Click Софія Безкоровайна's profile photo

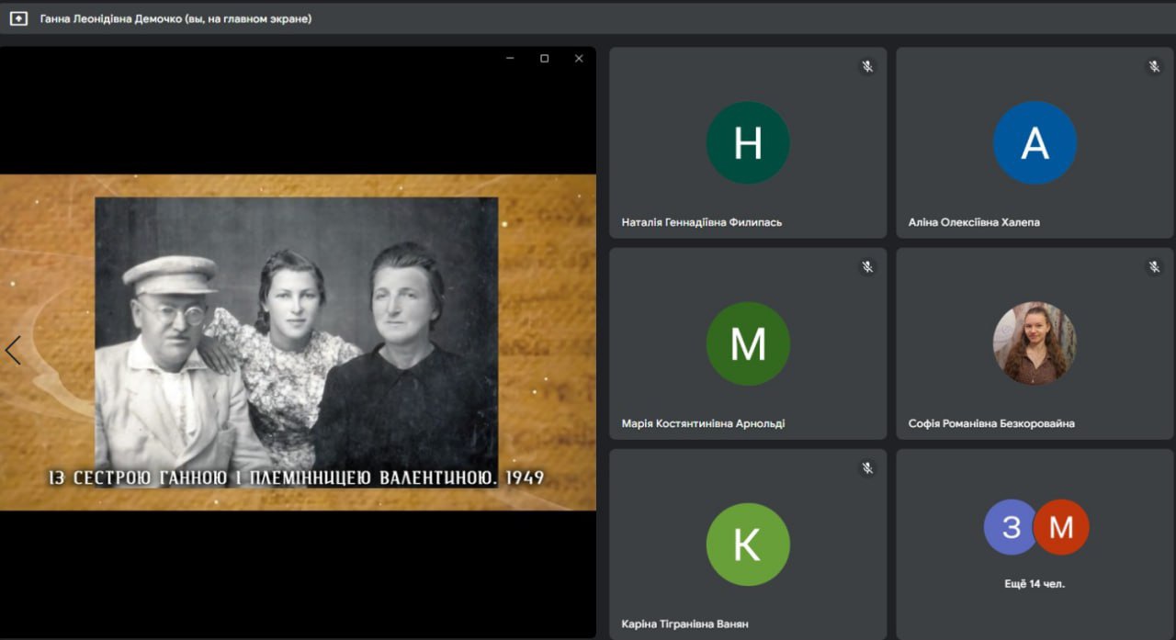[1035, 342]
